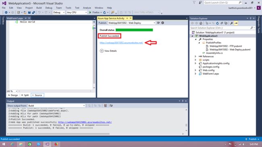Click the Open File folder icon
The height and width of the screenshot is (147, 262).
tap(25, 12)
